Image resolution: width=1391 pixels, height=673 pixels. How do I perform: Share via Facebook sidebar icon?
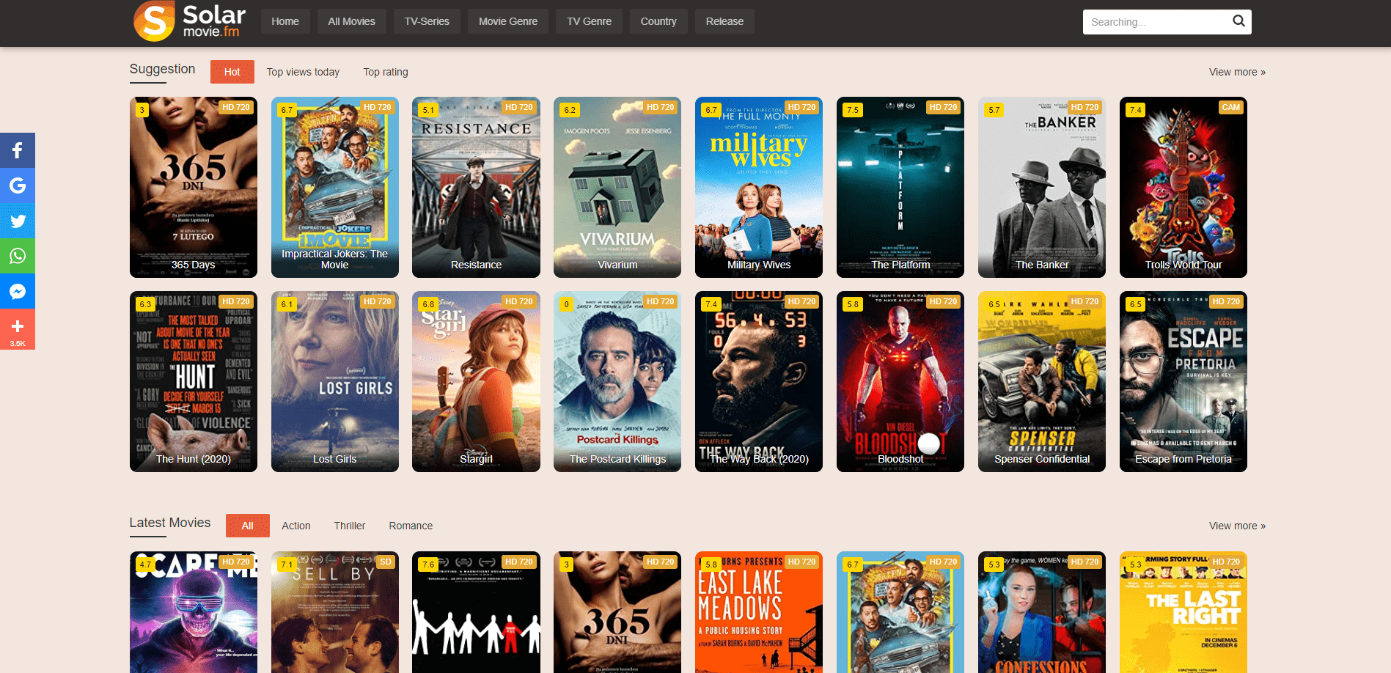[x=18, y=150]
